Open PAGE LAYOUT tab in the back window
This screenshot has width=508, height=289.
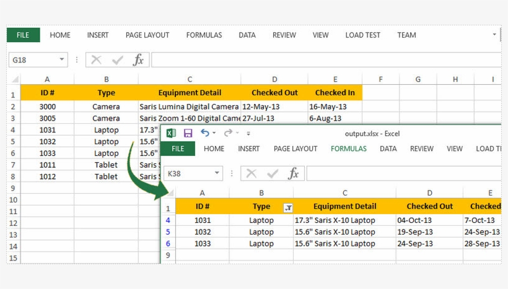(x=147, y=35)
